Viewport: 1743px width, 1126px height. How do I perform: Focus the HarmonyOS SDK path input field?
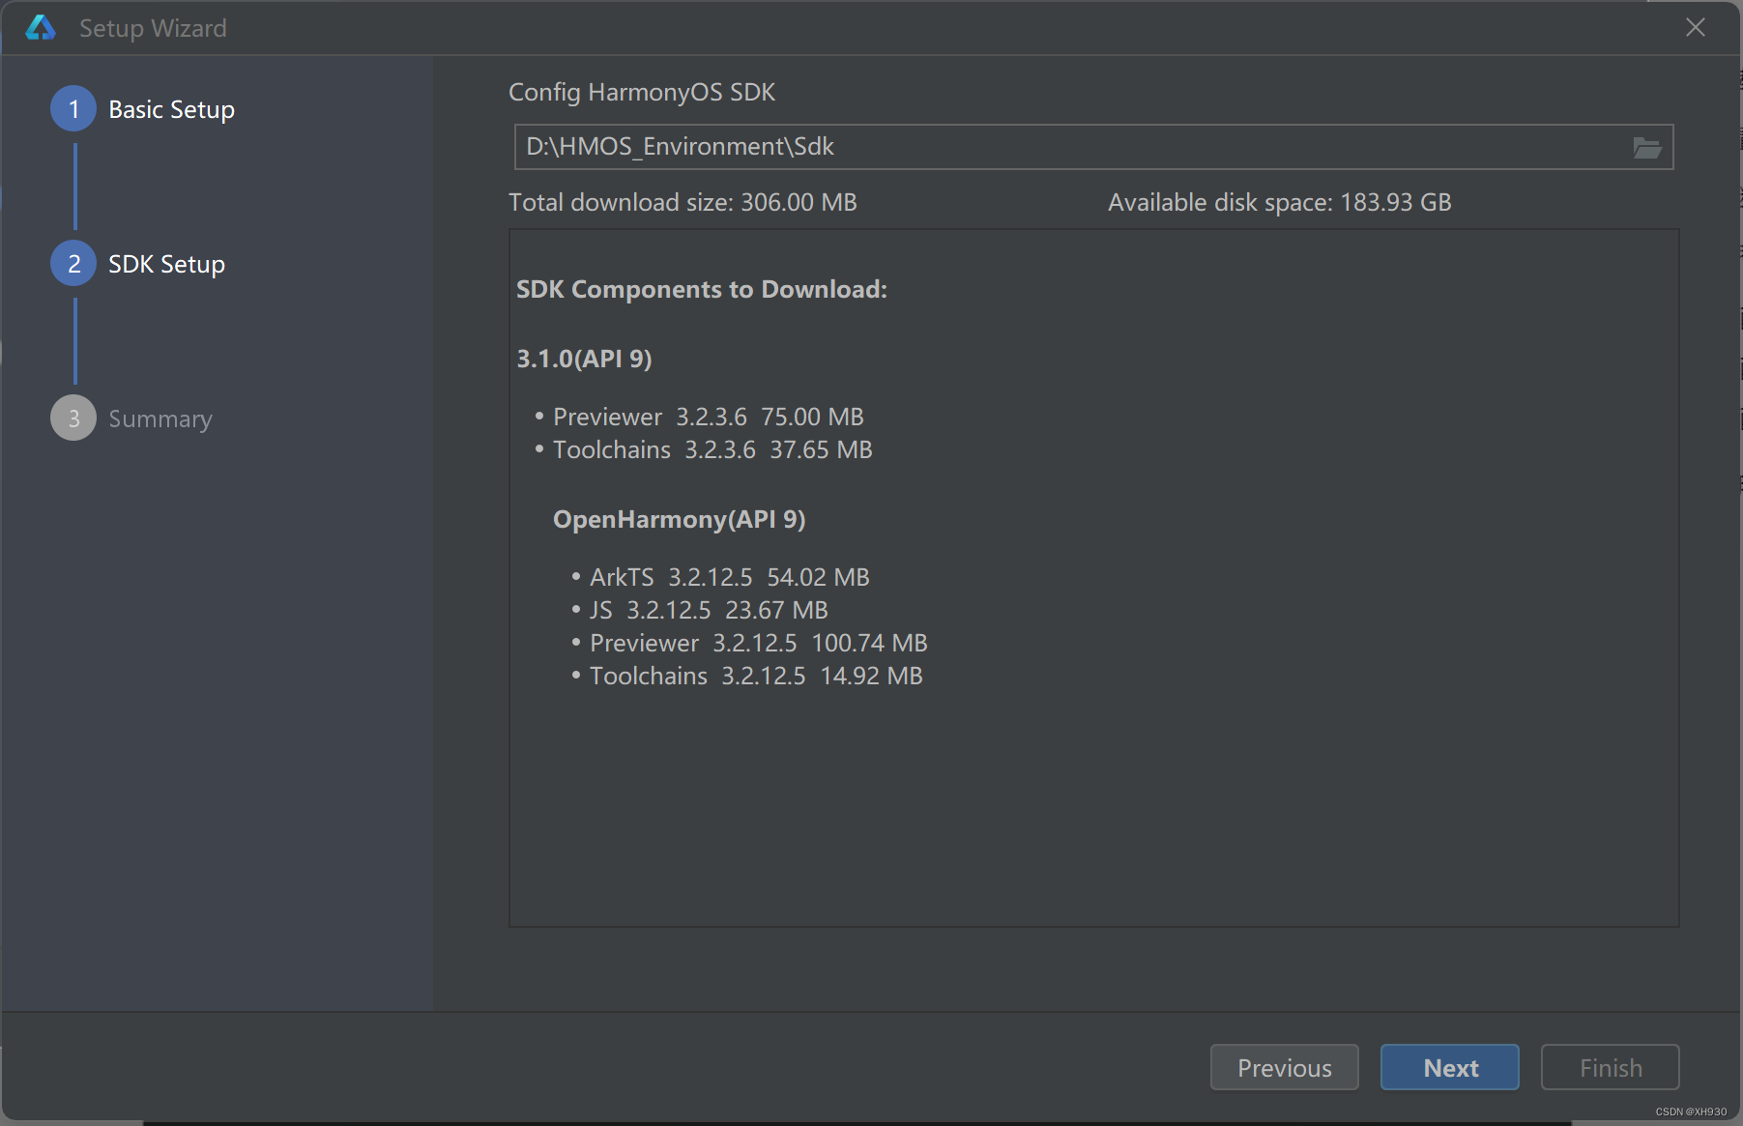tap(1093, 147)
